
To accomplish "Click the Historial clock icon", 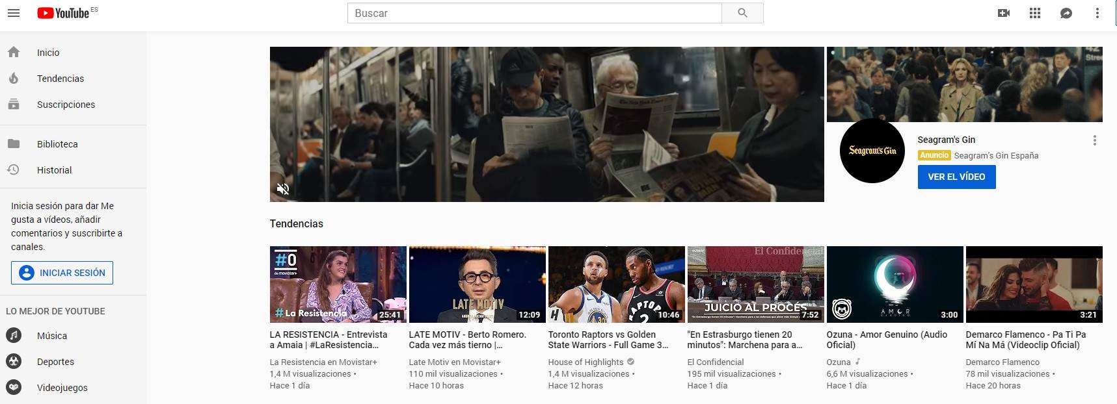I will [14, 170].
